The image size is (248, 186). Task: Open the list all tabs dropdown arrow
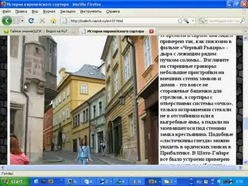pyautogui.click(x=246, y=31)
